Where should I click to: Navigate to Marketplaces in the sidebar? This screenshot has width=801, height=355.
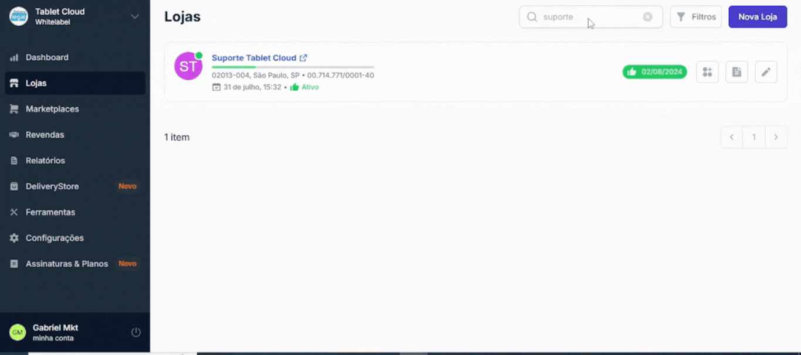pyautogui.click(x=52, y=109)
